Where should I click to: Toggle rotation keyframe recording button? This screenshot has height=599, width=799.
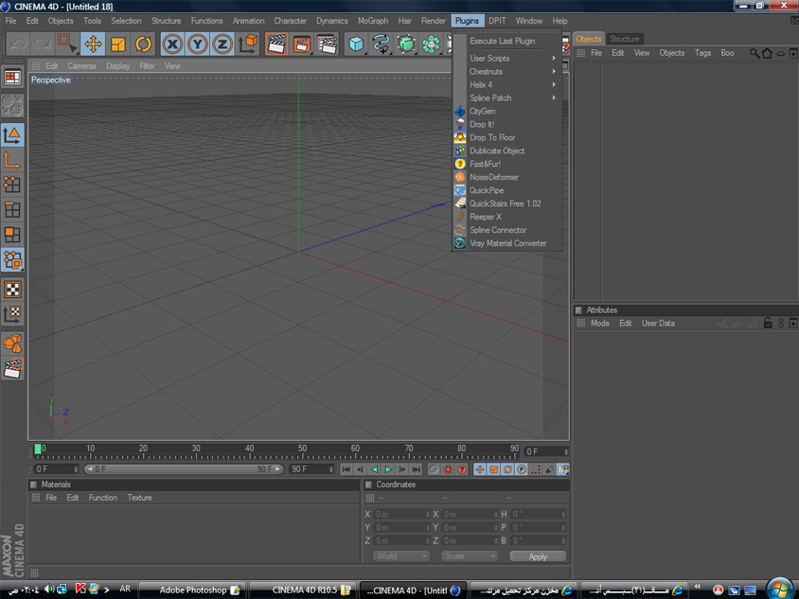507,469
